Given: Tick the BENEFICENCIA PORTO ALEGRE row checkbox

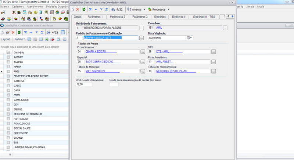Looking at the screenshot, I should coord(8,76).
